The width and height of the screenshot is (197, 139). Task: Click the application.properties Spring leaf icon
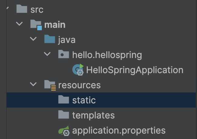pos(64,130)
